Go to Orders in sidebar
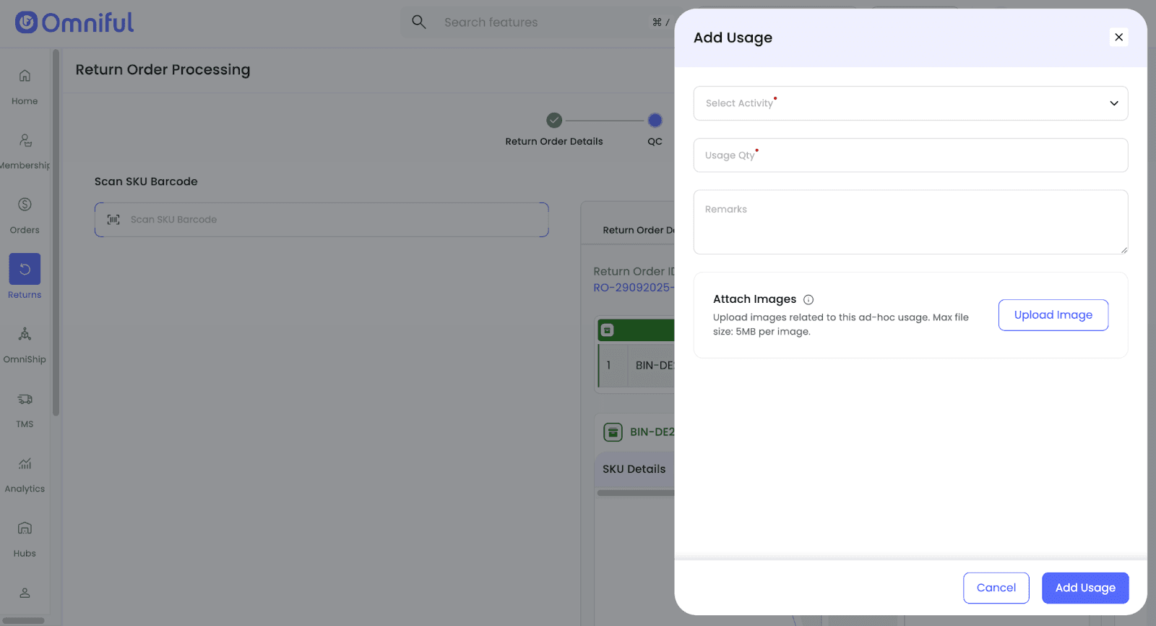The width and height of the screenshot is (1156, 626). [25, 205]
